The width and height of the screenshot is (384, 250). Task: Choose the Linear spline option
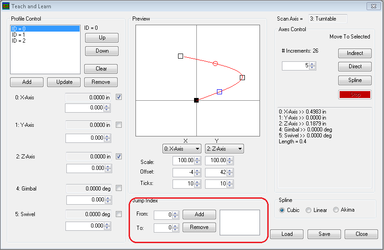[308, 210]
